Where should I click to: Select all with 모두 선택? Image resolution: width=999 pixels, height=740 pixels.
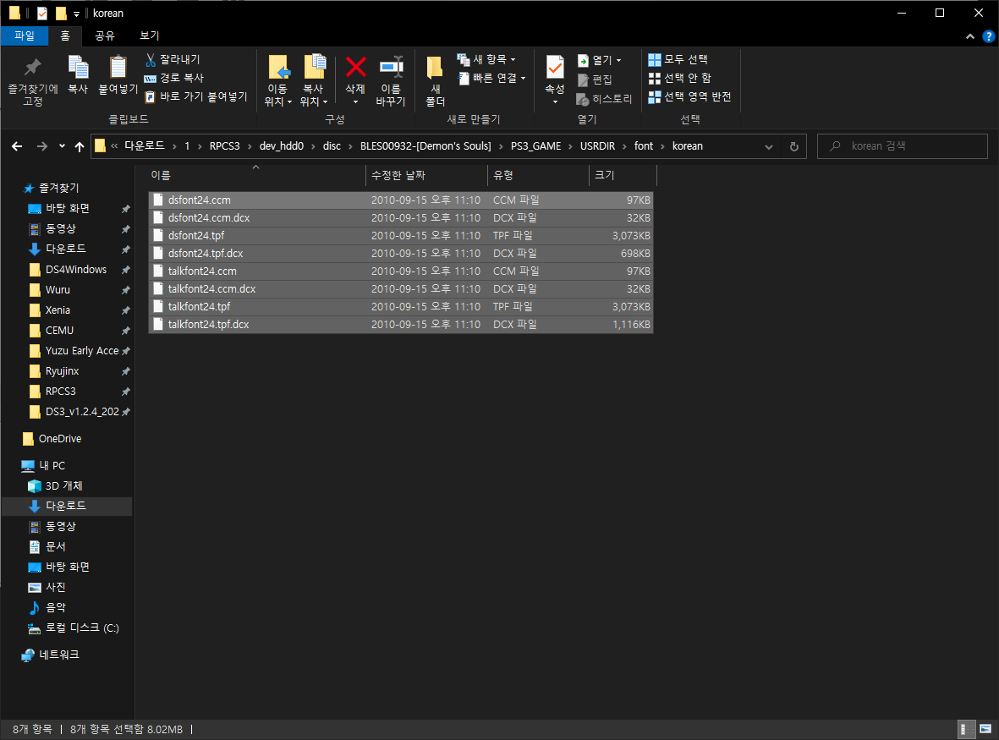pyautogui.click(x=678, y=59)
